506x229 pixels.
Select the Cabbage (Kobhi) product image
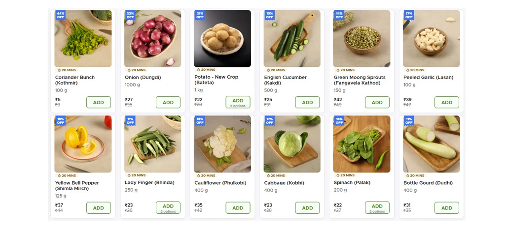292,144
